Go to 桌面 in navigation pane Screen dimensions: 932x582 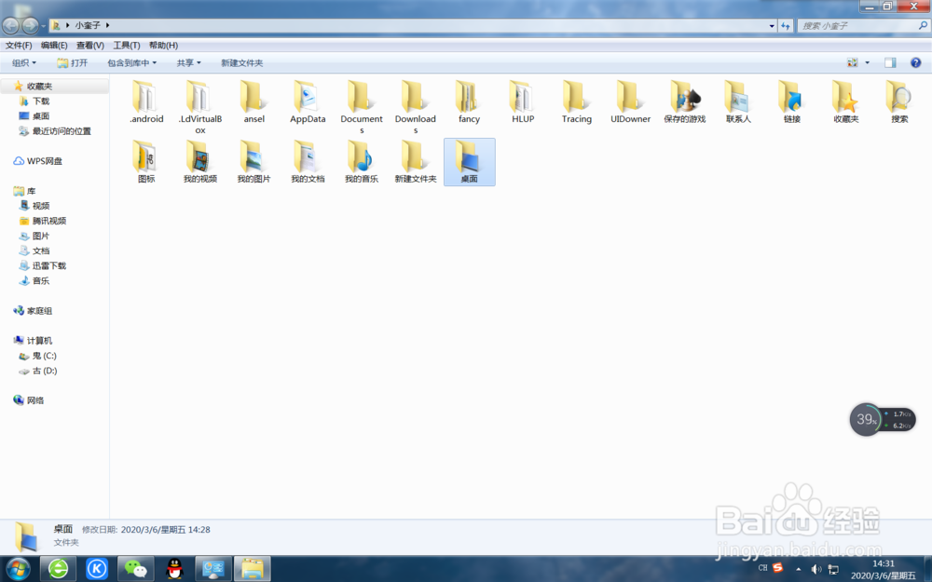click(x=40, y=115)
